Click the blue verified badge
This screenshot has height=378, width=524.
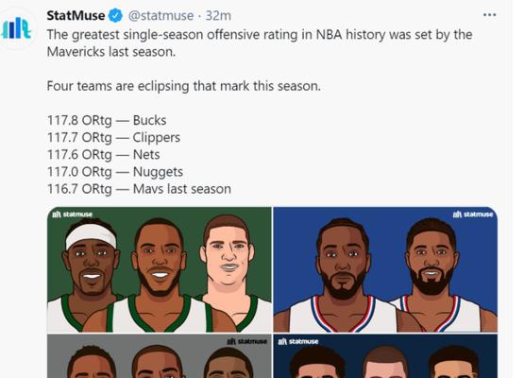click(x=115, y=16)
